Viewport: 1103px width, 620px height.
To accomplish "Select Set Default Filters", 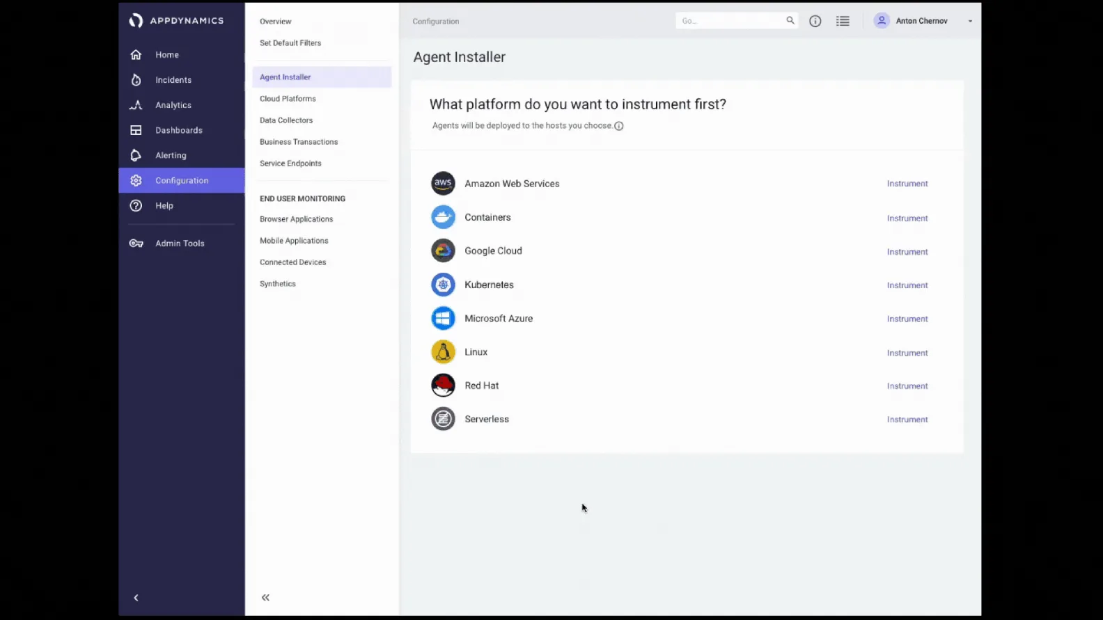I will [290, 43].
